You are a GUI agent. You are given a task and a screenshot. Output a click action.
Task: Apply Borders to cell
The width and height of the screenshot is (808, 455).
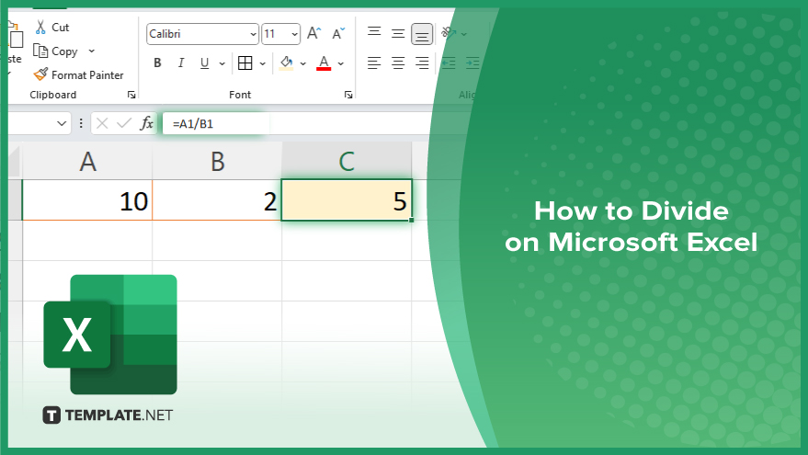pyautogui.click(x=245, y=63)
